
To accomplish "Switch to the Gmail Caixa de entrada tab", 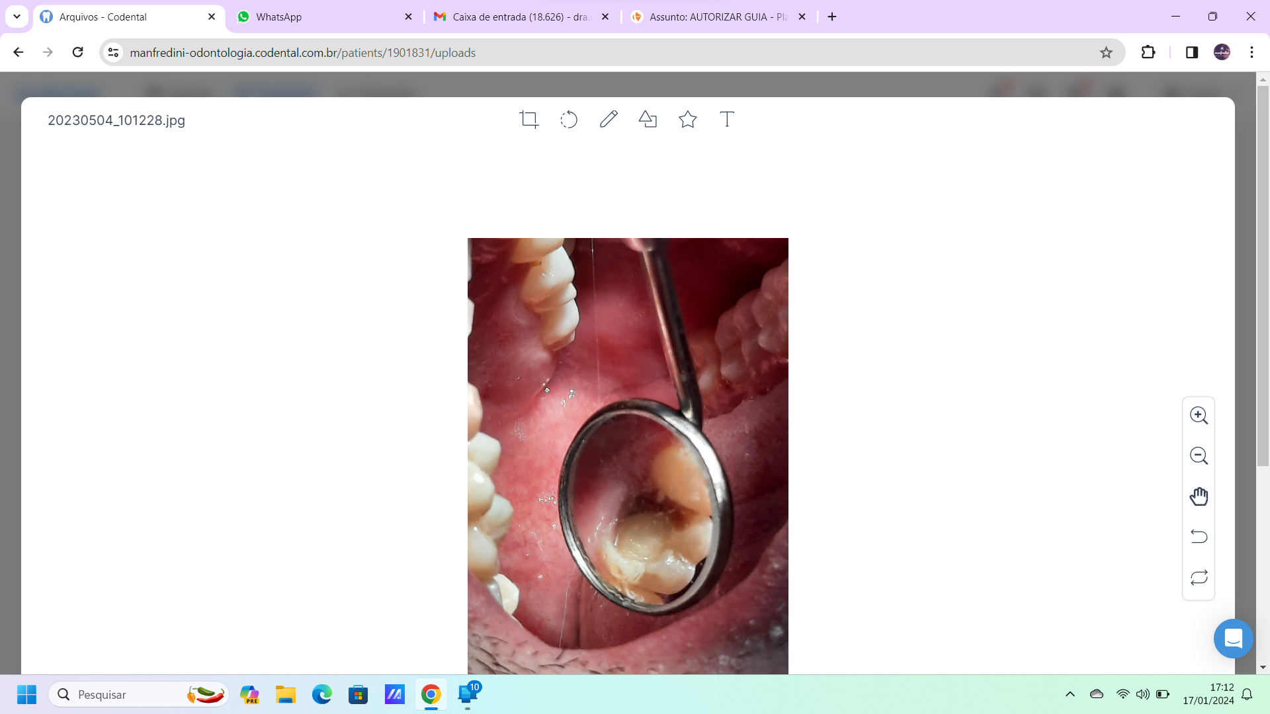I will point(521,17).
